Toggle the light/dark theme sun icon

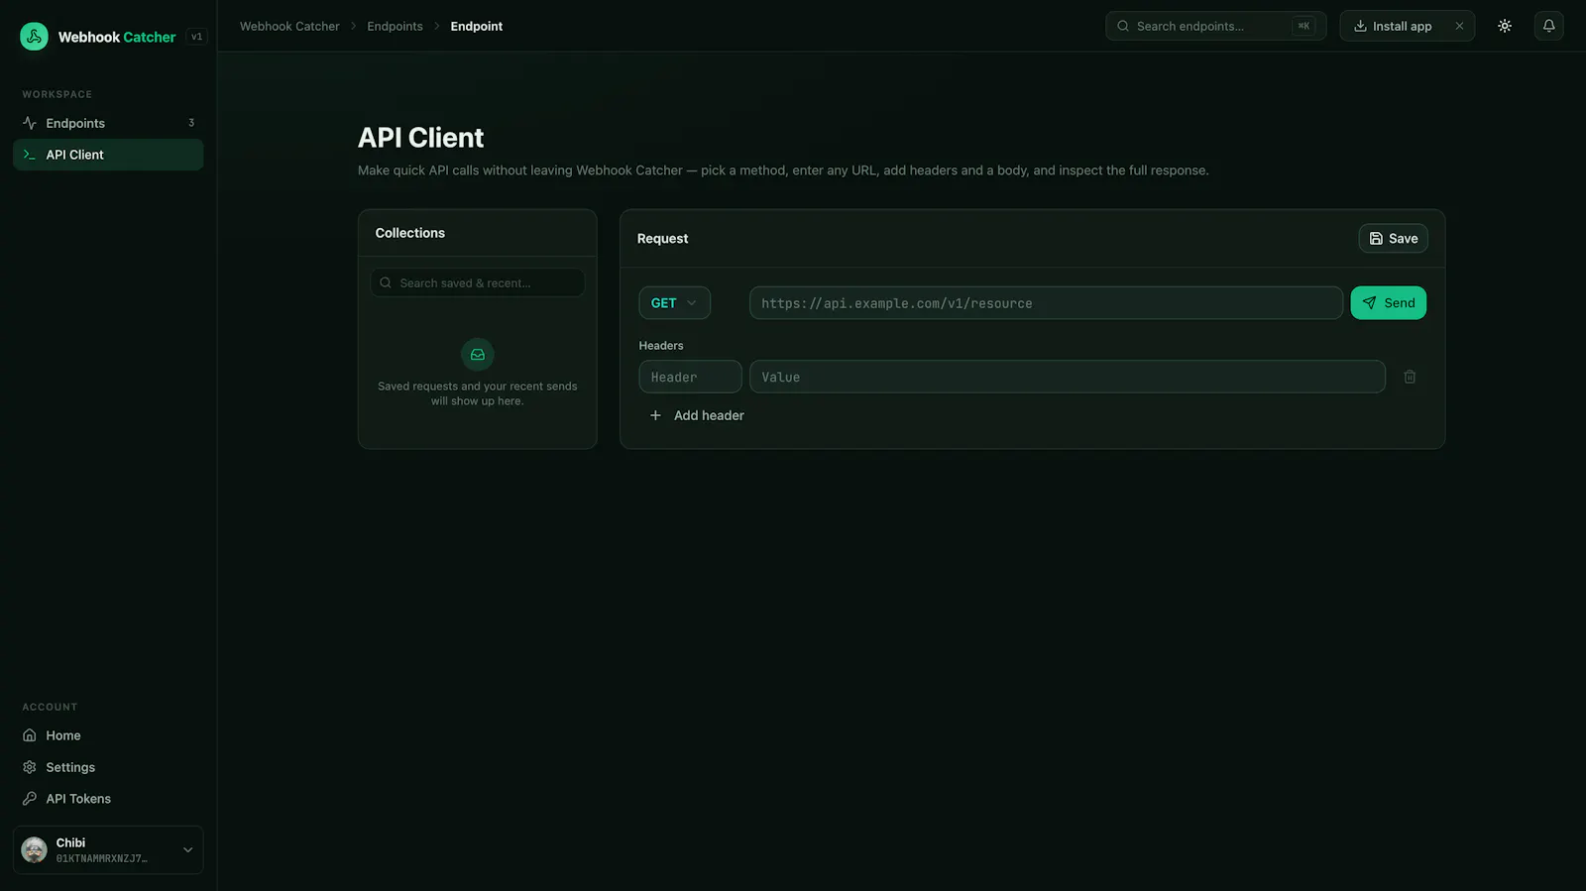coord(1505,26)
